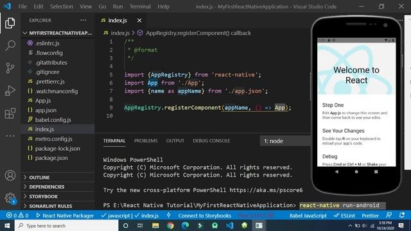Screen dimensions: 411x231
Task: Show errors and warnings count in status bar
Action: point(17,216)
